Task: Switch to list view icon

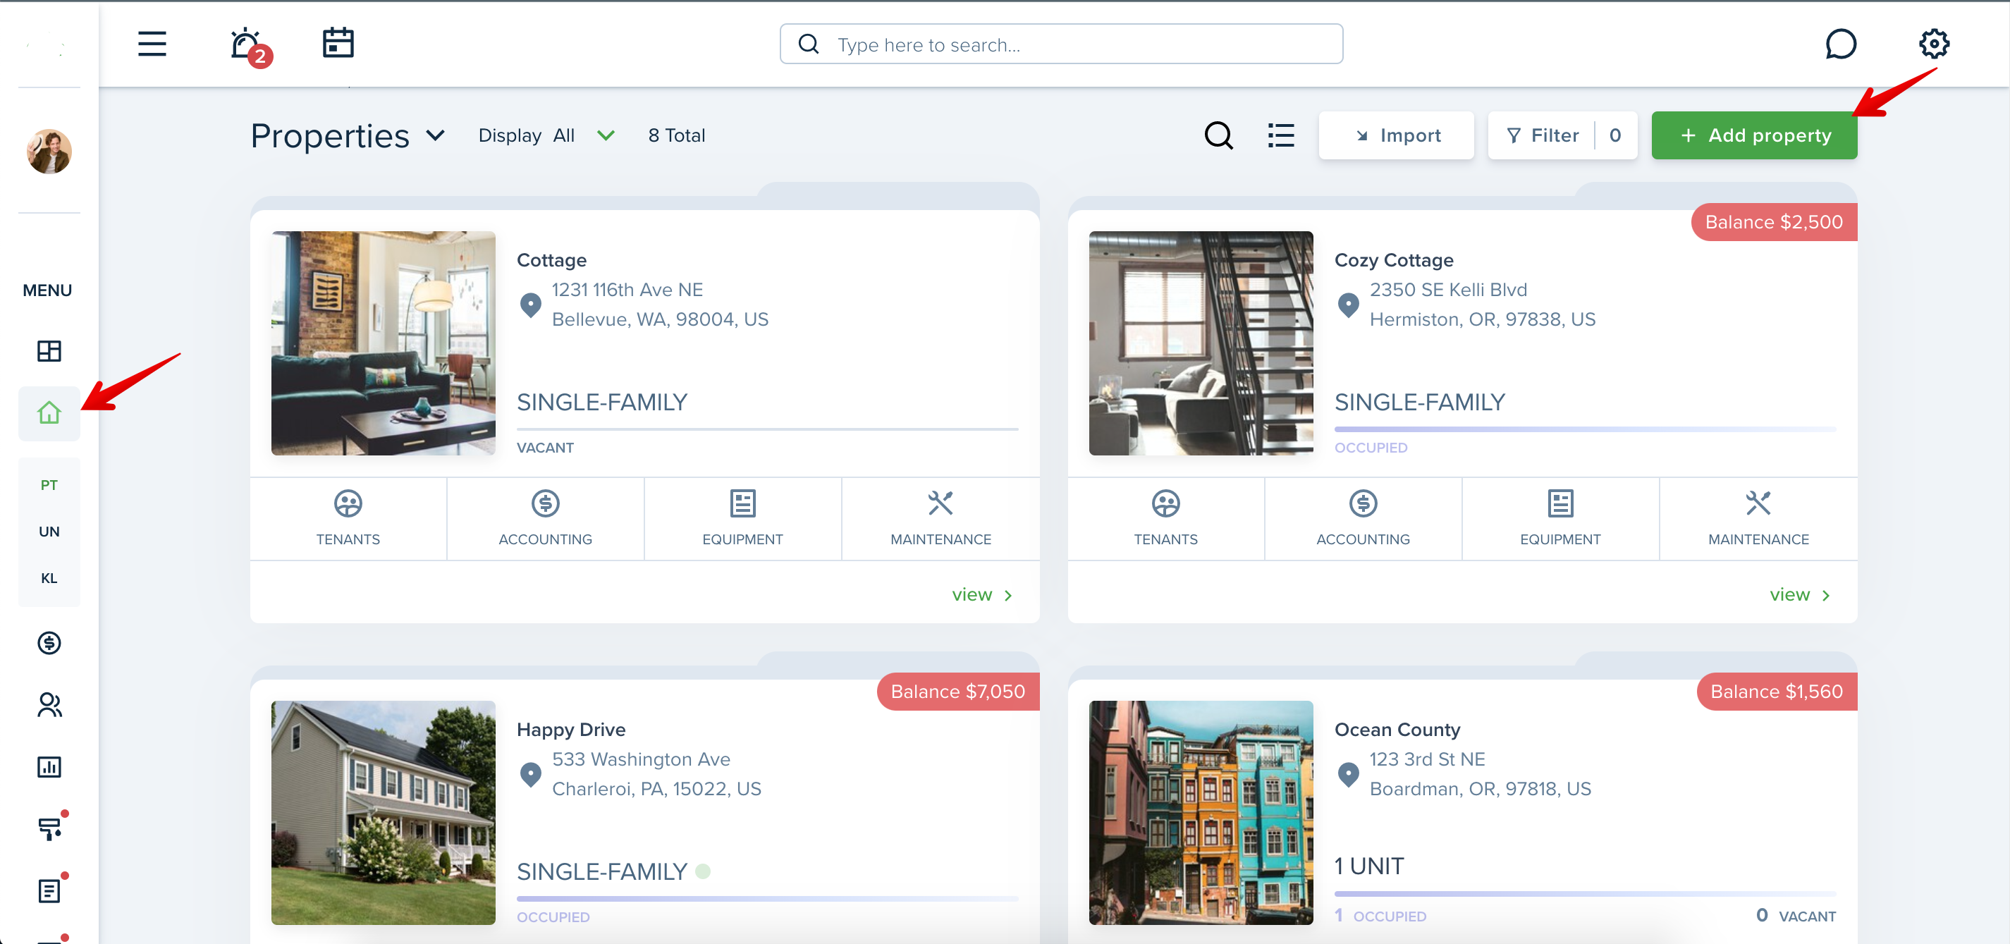Action: [x=1281, y=136]
